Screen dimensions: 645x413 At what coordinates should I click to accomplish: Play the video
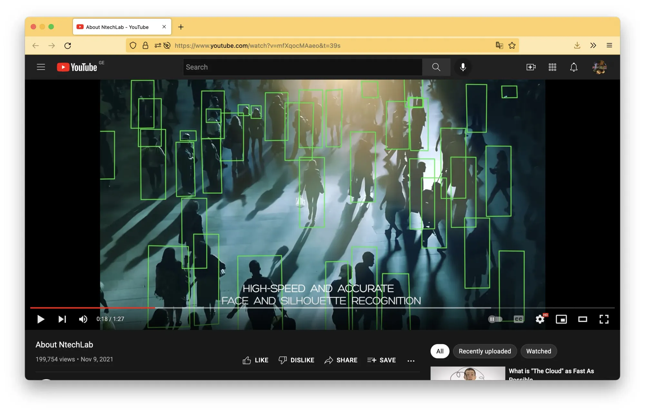coord(41,319)
